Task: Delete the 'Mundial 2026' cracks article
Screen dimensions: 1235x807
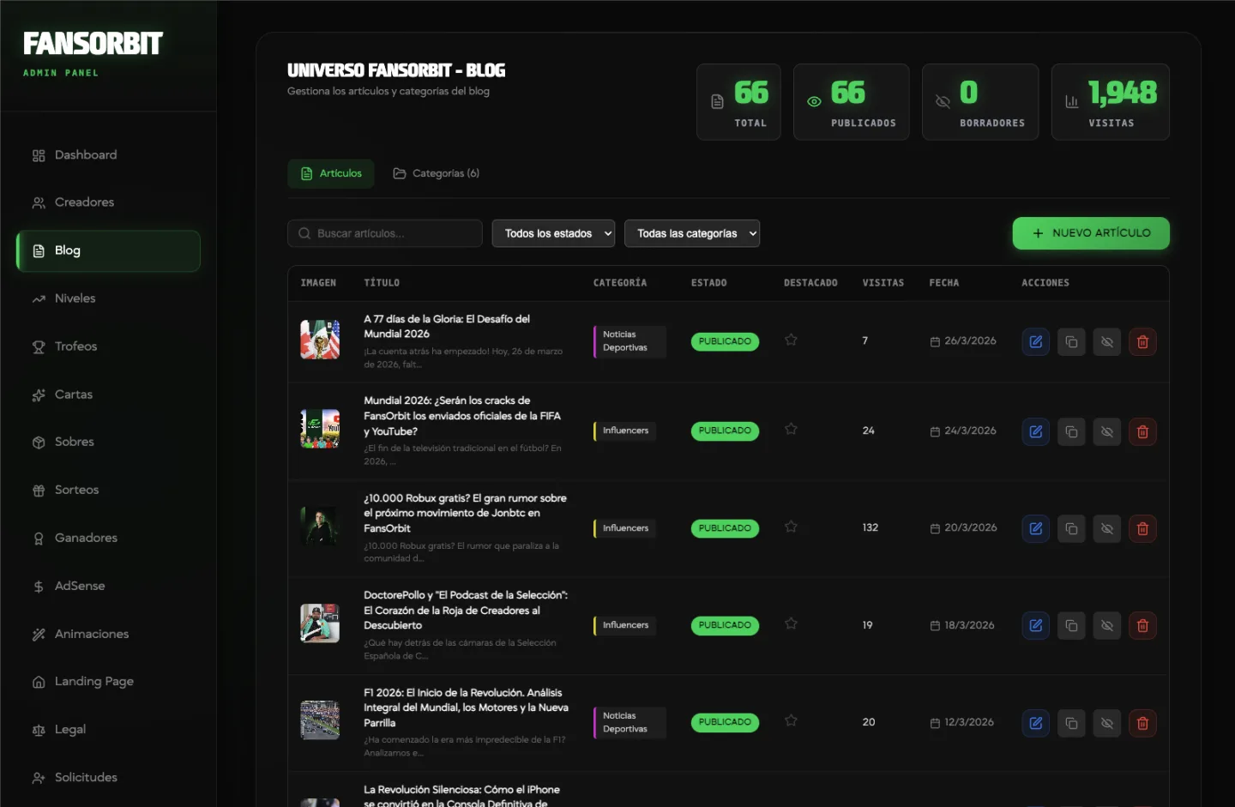Action: [x=1142, y=431]
